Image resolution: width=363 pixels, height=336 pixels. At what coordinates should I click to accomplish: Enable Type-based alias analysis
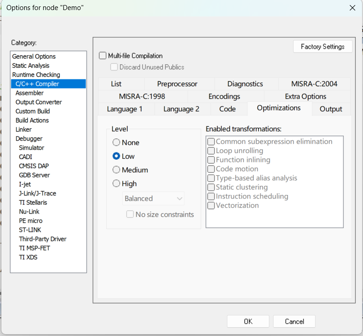point(211,178)
